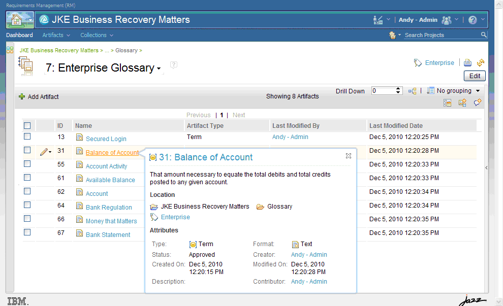The width and height of the screenshot is (503, 306).
Task: Open the Secured Login artifact link
Action: 106,139
